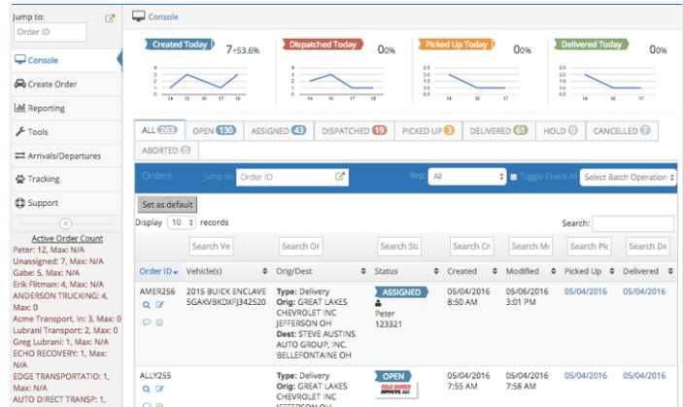Screen dimensions: 683x407
Task: Sort by the Status column
Action: click(x=406, y=271)
